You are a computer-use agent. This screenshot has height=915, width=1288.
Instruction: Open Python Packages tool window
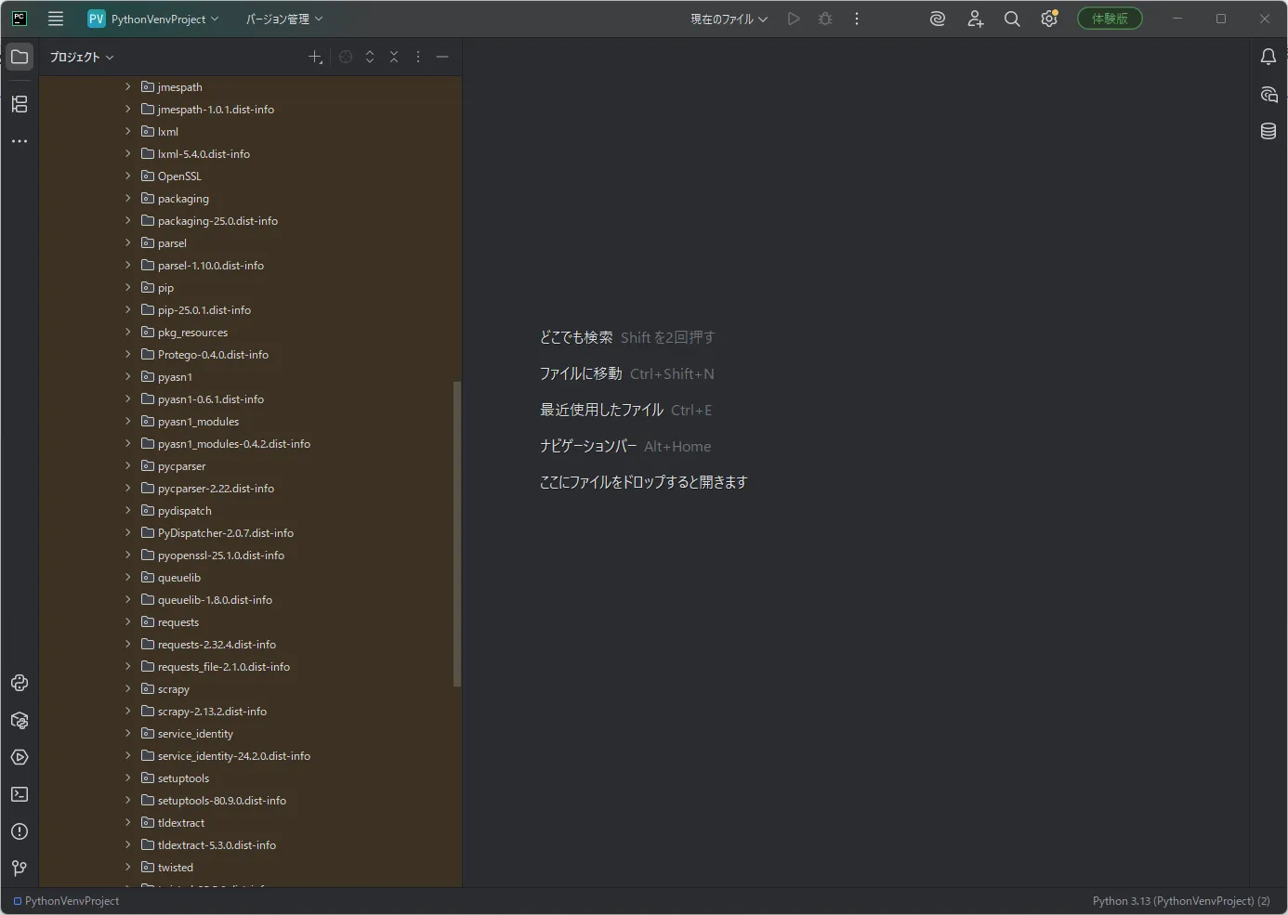(x=20, y=720)
